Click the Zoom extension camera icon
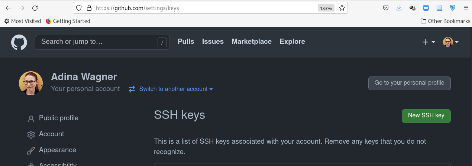The width and height of the screenshot is (472, 166). pos(426,8)
